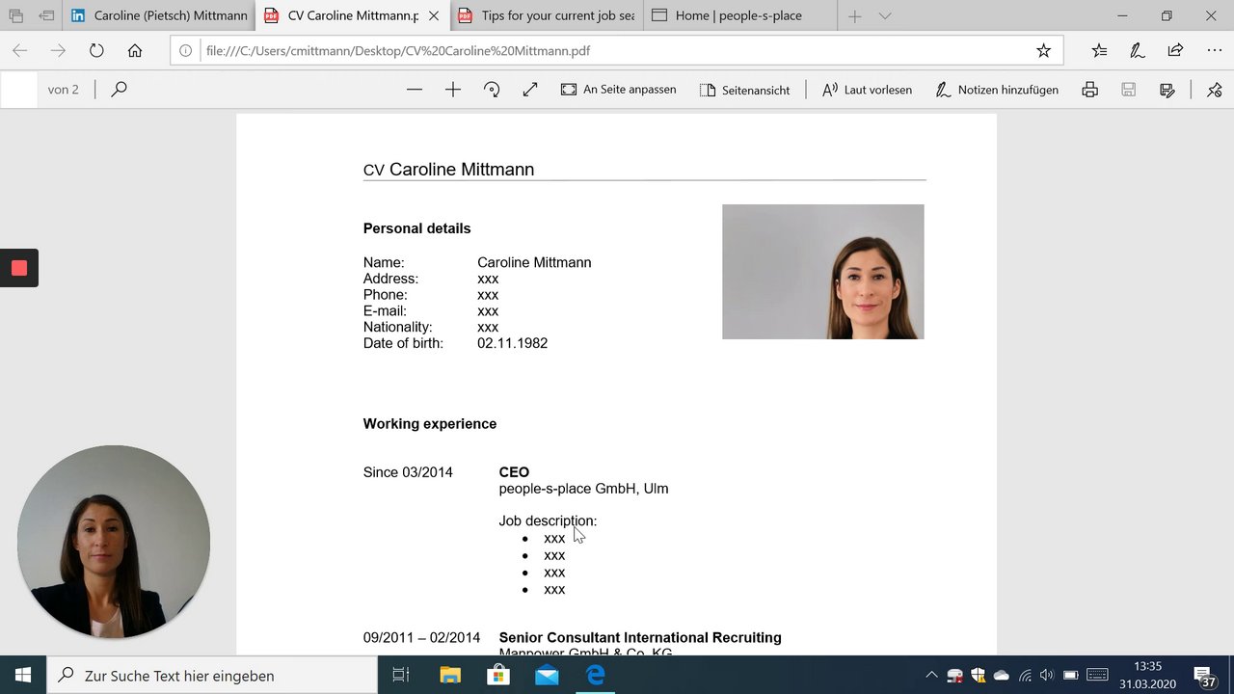
Task: Click the add-notes pen icon in browser toolbar
Action: (x=1138, y=50)
